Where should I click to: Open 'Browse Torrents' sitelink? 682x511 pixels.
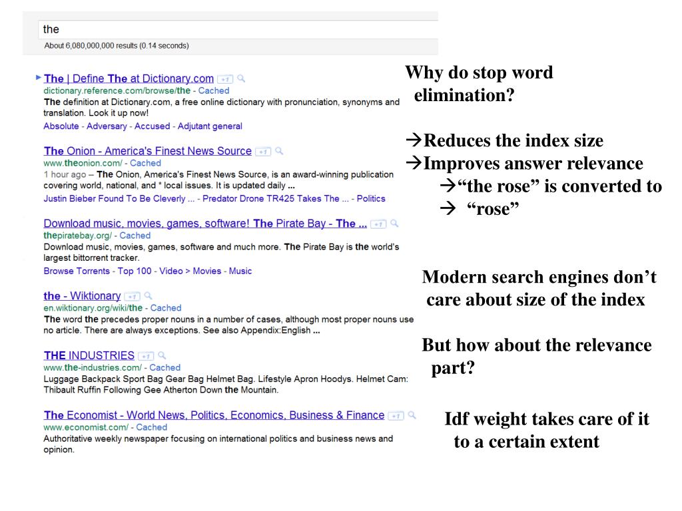tap(77, 271)
